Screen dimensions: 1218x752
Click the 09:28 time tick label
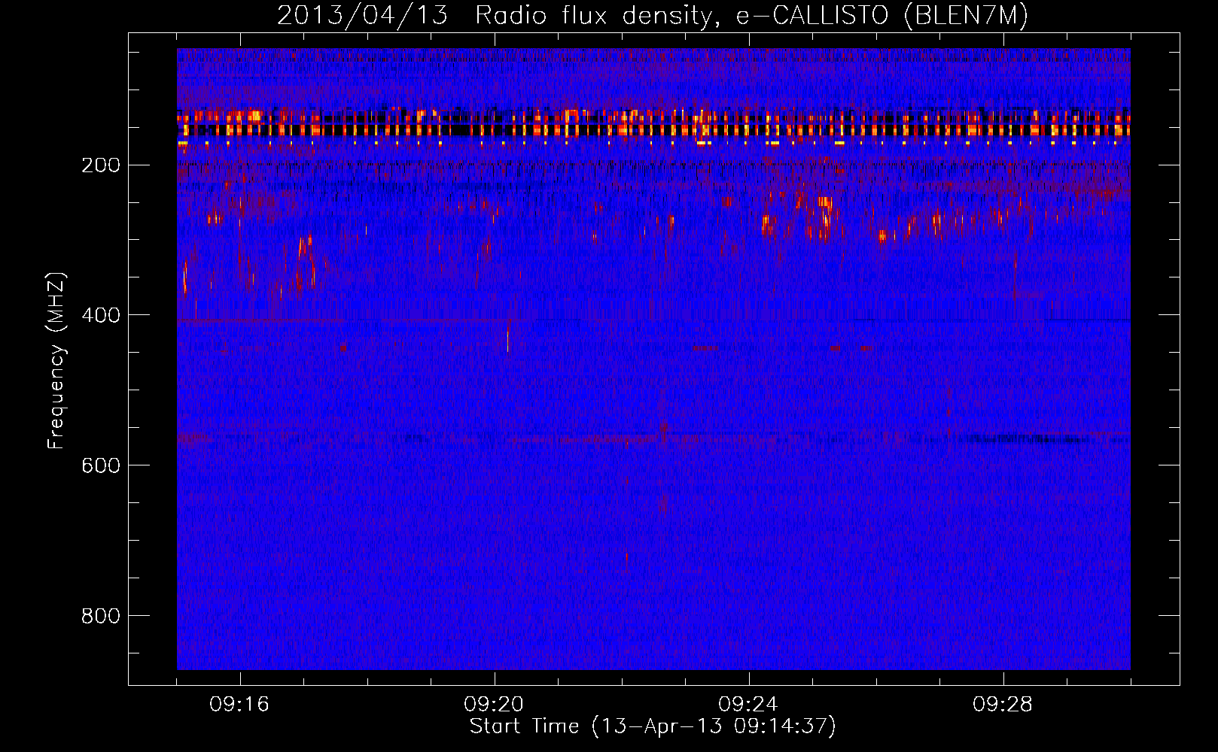coord(1003,705)
